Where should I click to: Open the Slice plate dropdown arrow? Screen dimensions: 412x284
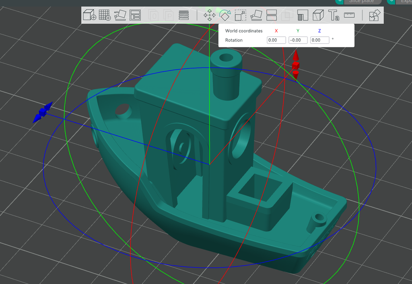(340, 2)
